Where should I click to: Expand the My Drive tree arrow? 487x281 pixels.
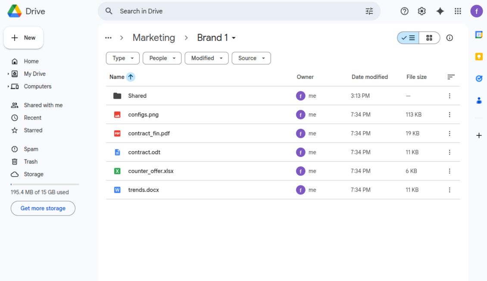(8, 74)
